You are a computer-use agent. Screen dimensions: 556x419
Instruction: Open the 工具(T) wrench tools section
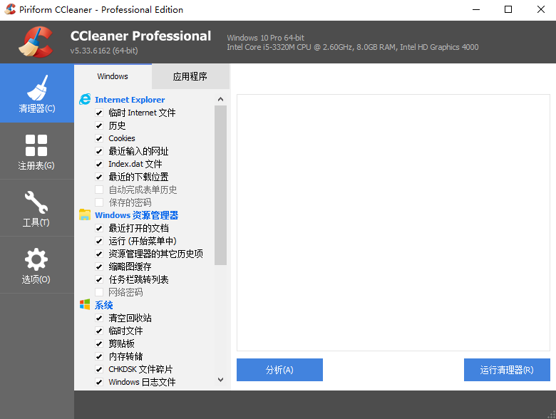pos(37,209)
